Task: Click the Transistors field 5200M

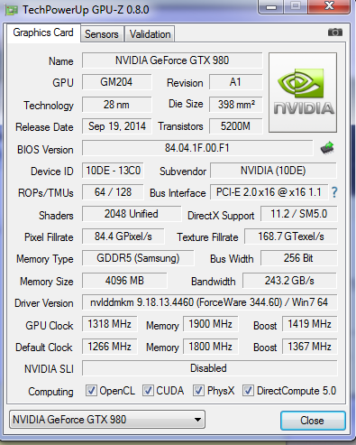Action: pos(235,126)
